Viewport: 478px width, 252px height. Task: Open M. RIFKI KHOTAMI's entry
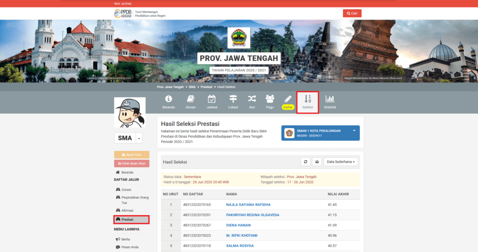click(x=242, y=236)
